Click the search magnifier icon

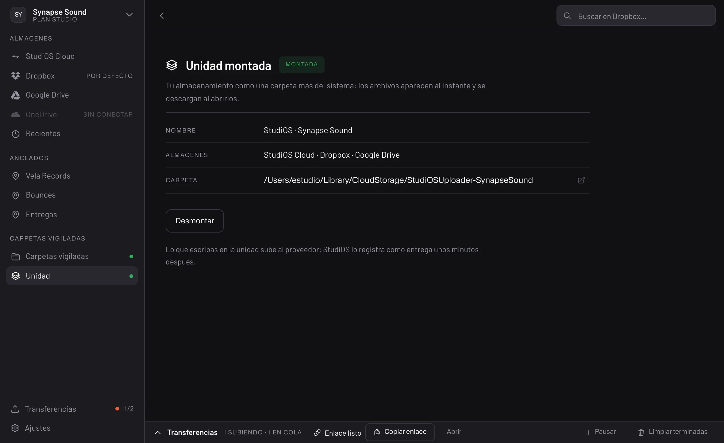coord(567,16)
